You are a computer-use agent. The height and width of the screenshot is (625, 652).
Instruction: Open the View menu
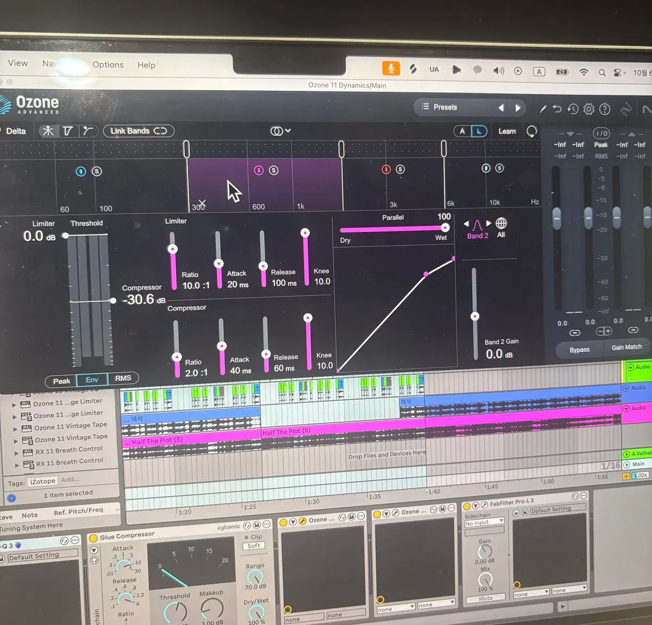click(17, 63)
